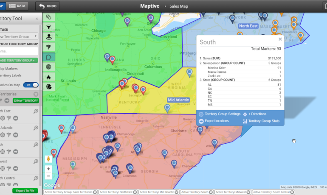The width and height of the screenshot is (327, 195).
Task: Zoom to North East territory magnifier
Action: (x=36, y=111)
